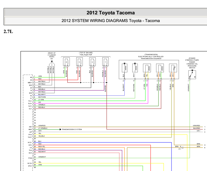Screen dimensions: 207x171
Task: Click "ELECTRONICALLY CONTROLLED TRANSMISSION SOLENOID" label
Action: tap(151, 58)
